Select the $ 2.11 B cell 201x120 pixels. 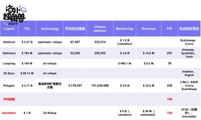point(27,86)
